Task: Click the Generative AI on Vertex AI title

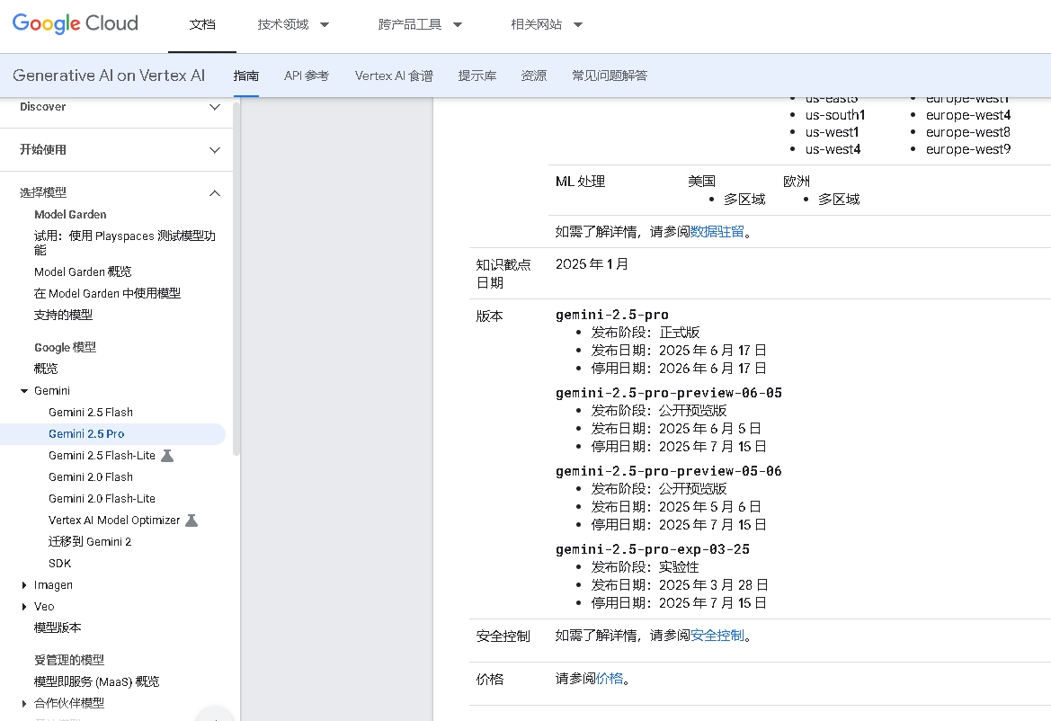Action: pos(109,75)
